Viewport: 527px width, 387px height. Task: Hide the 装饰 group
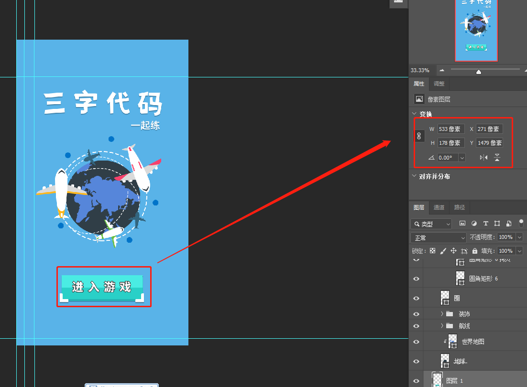[416, 314]
